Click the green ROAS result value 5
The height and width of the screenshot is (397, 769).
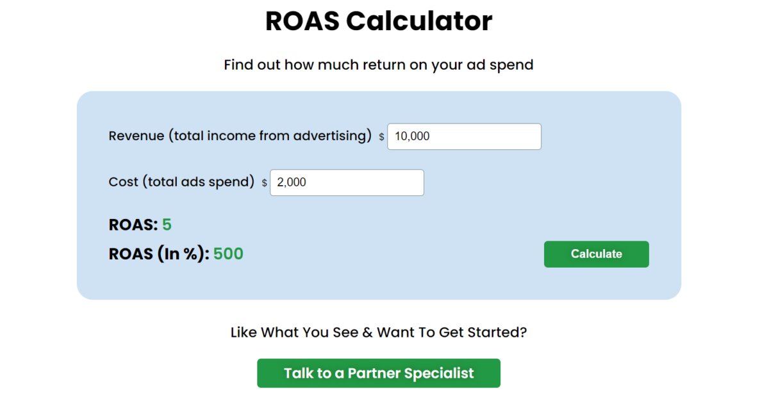pyautogui.click(x=167, y=225)
